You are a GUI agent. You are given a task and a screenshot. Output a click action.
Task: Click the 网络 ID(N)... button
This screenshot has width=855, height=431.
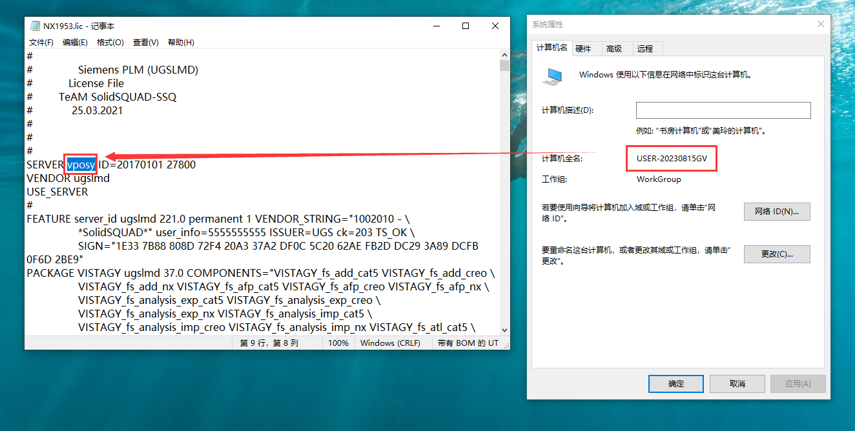[777, 212]
